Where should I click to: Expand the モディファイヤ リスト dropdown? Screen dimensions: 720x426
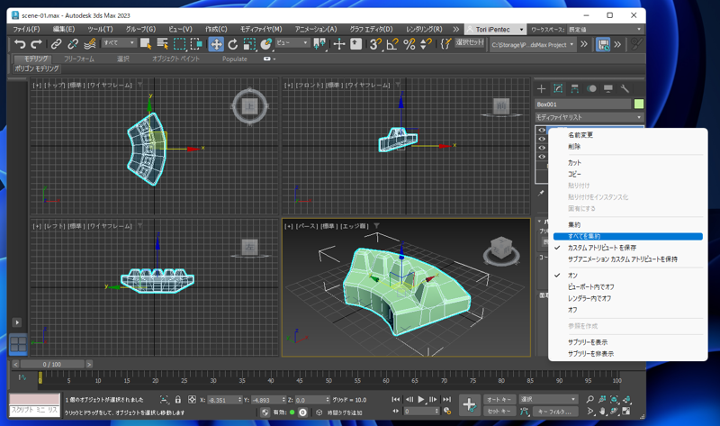589,117
